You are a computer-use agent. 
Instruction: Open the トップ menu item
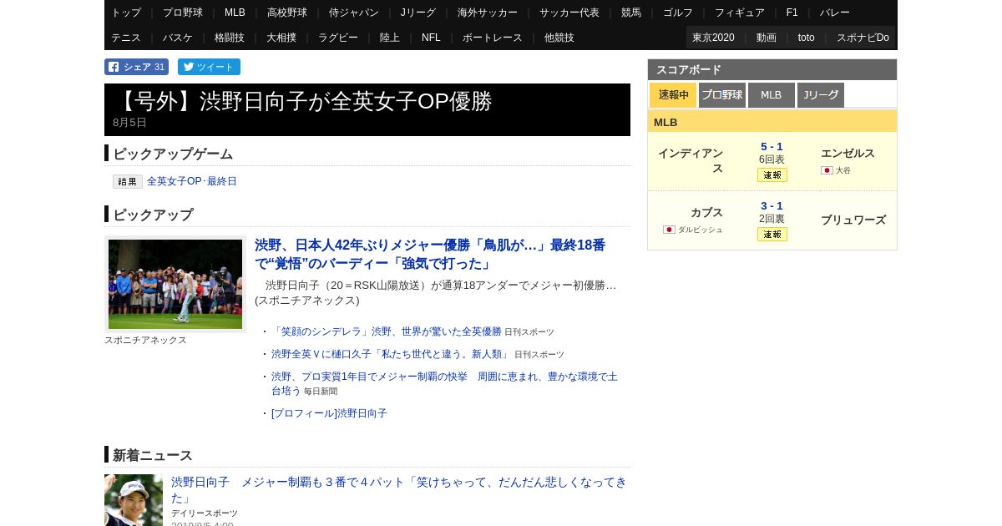click(x=126, y=13)
